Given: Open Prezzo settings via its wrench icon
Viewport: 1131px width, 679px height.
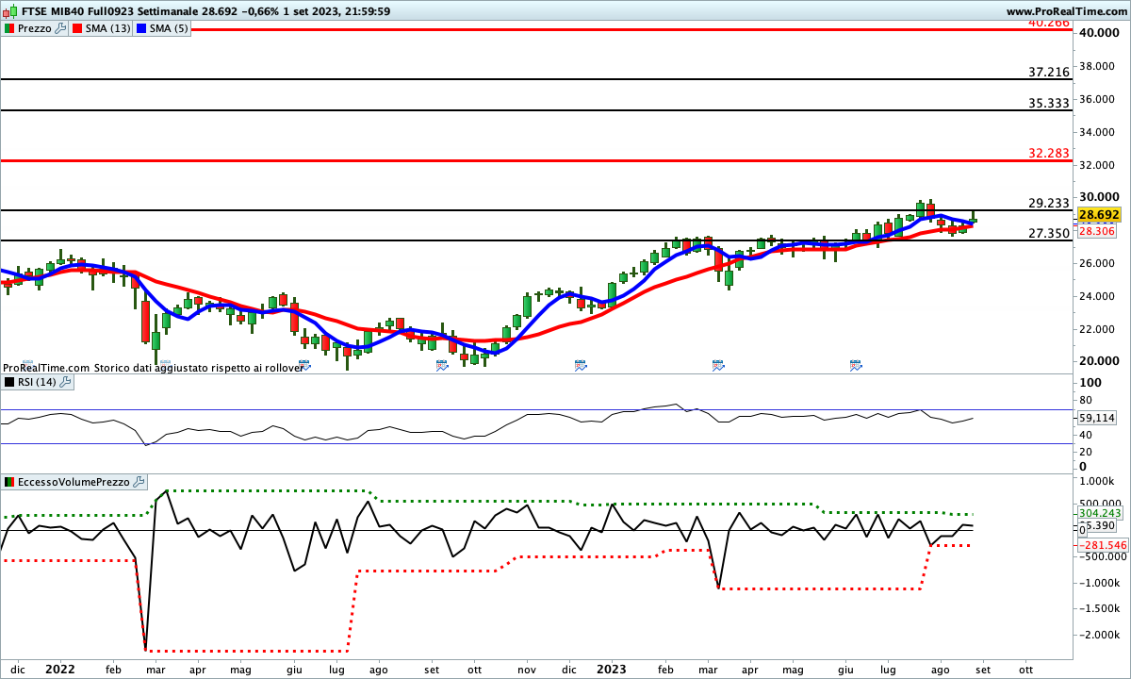Looking at the screenshot, I should click(61, 28).
